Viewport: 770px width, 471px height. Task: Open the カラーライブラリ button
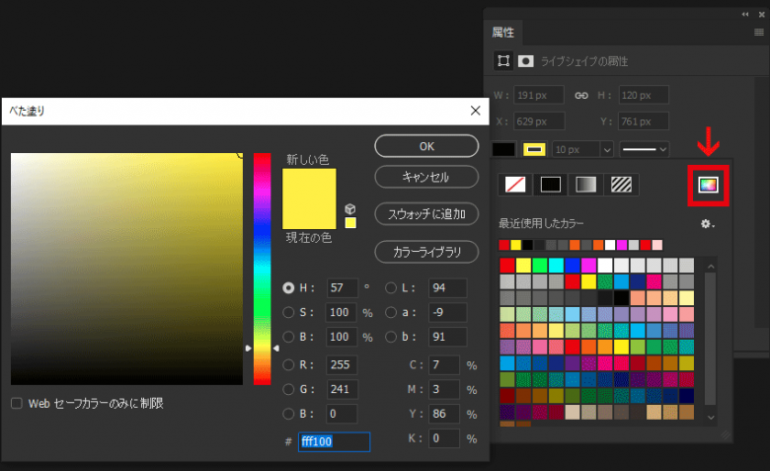[426, 252]
